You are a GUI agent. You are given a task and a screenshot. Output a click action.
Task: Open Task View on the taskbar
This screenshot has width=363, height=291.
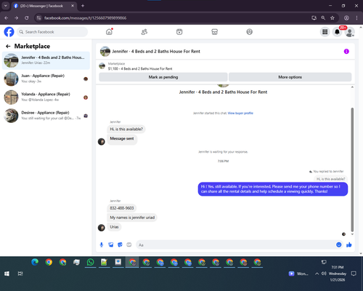pyautogui.click(x=20, y=274)
